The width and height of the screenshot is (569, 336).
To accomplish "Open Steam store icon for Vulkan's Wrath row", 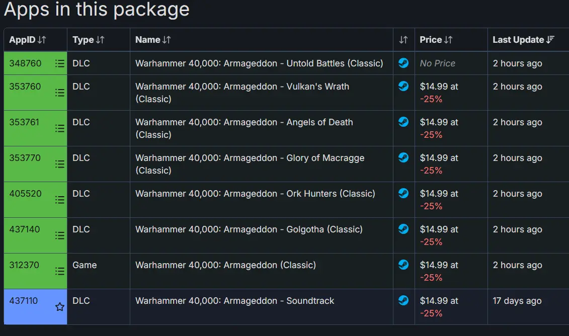I will pos(403,86).
